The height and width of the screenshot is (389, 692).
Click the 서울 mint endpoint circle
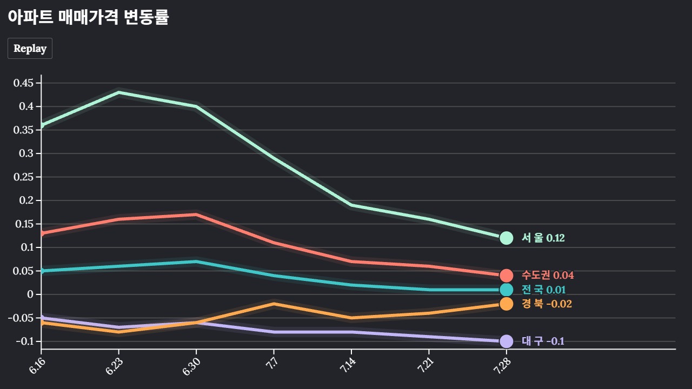(506, 238)
